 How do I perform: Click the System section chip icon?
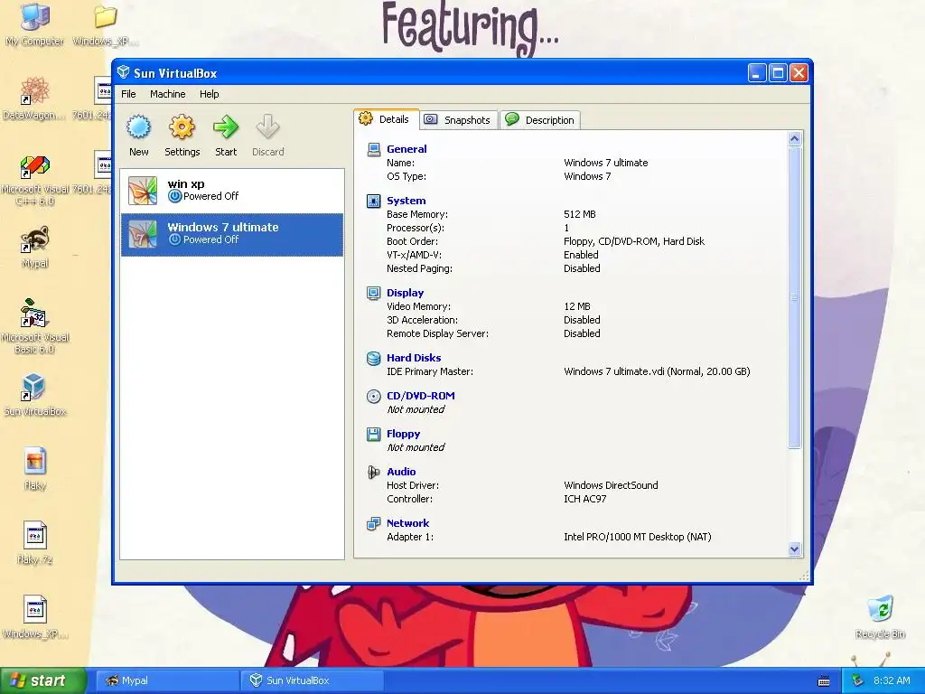(373, 202)
